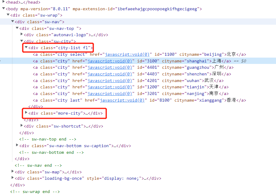Image resolution: width=276 pixels, height=196 pixels.
Task: Expand the sw-nav-bottom sw-caption div
Action: click(17, 145)
